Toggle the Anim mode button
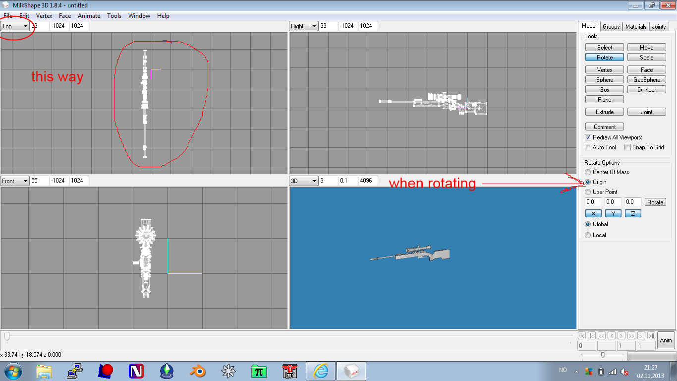This screenshot has width=677, height=381. coord(666,340)
